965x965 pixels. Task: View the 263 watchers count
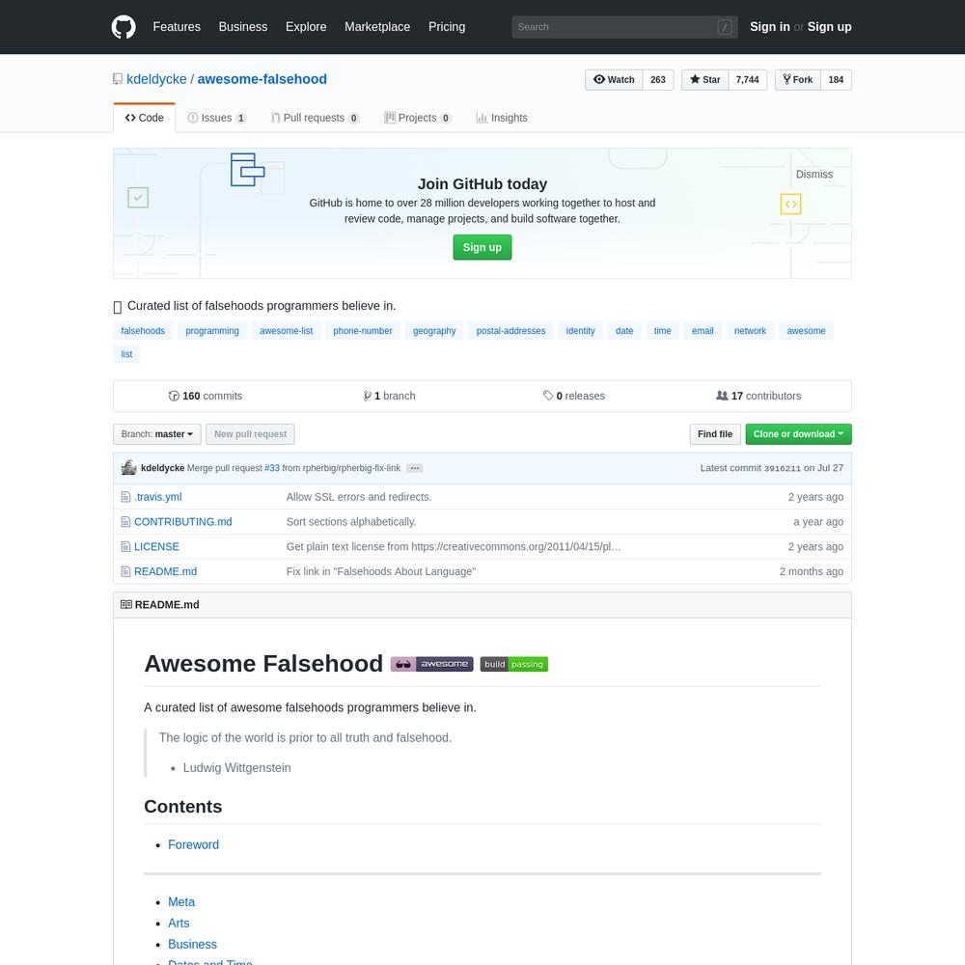(x=658, y=80)
